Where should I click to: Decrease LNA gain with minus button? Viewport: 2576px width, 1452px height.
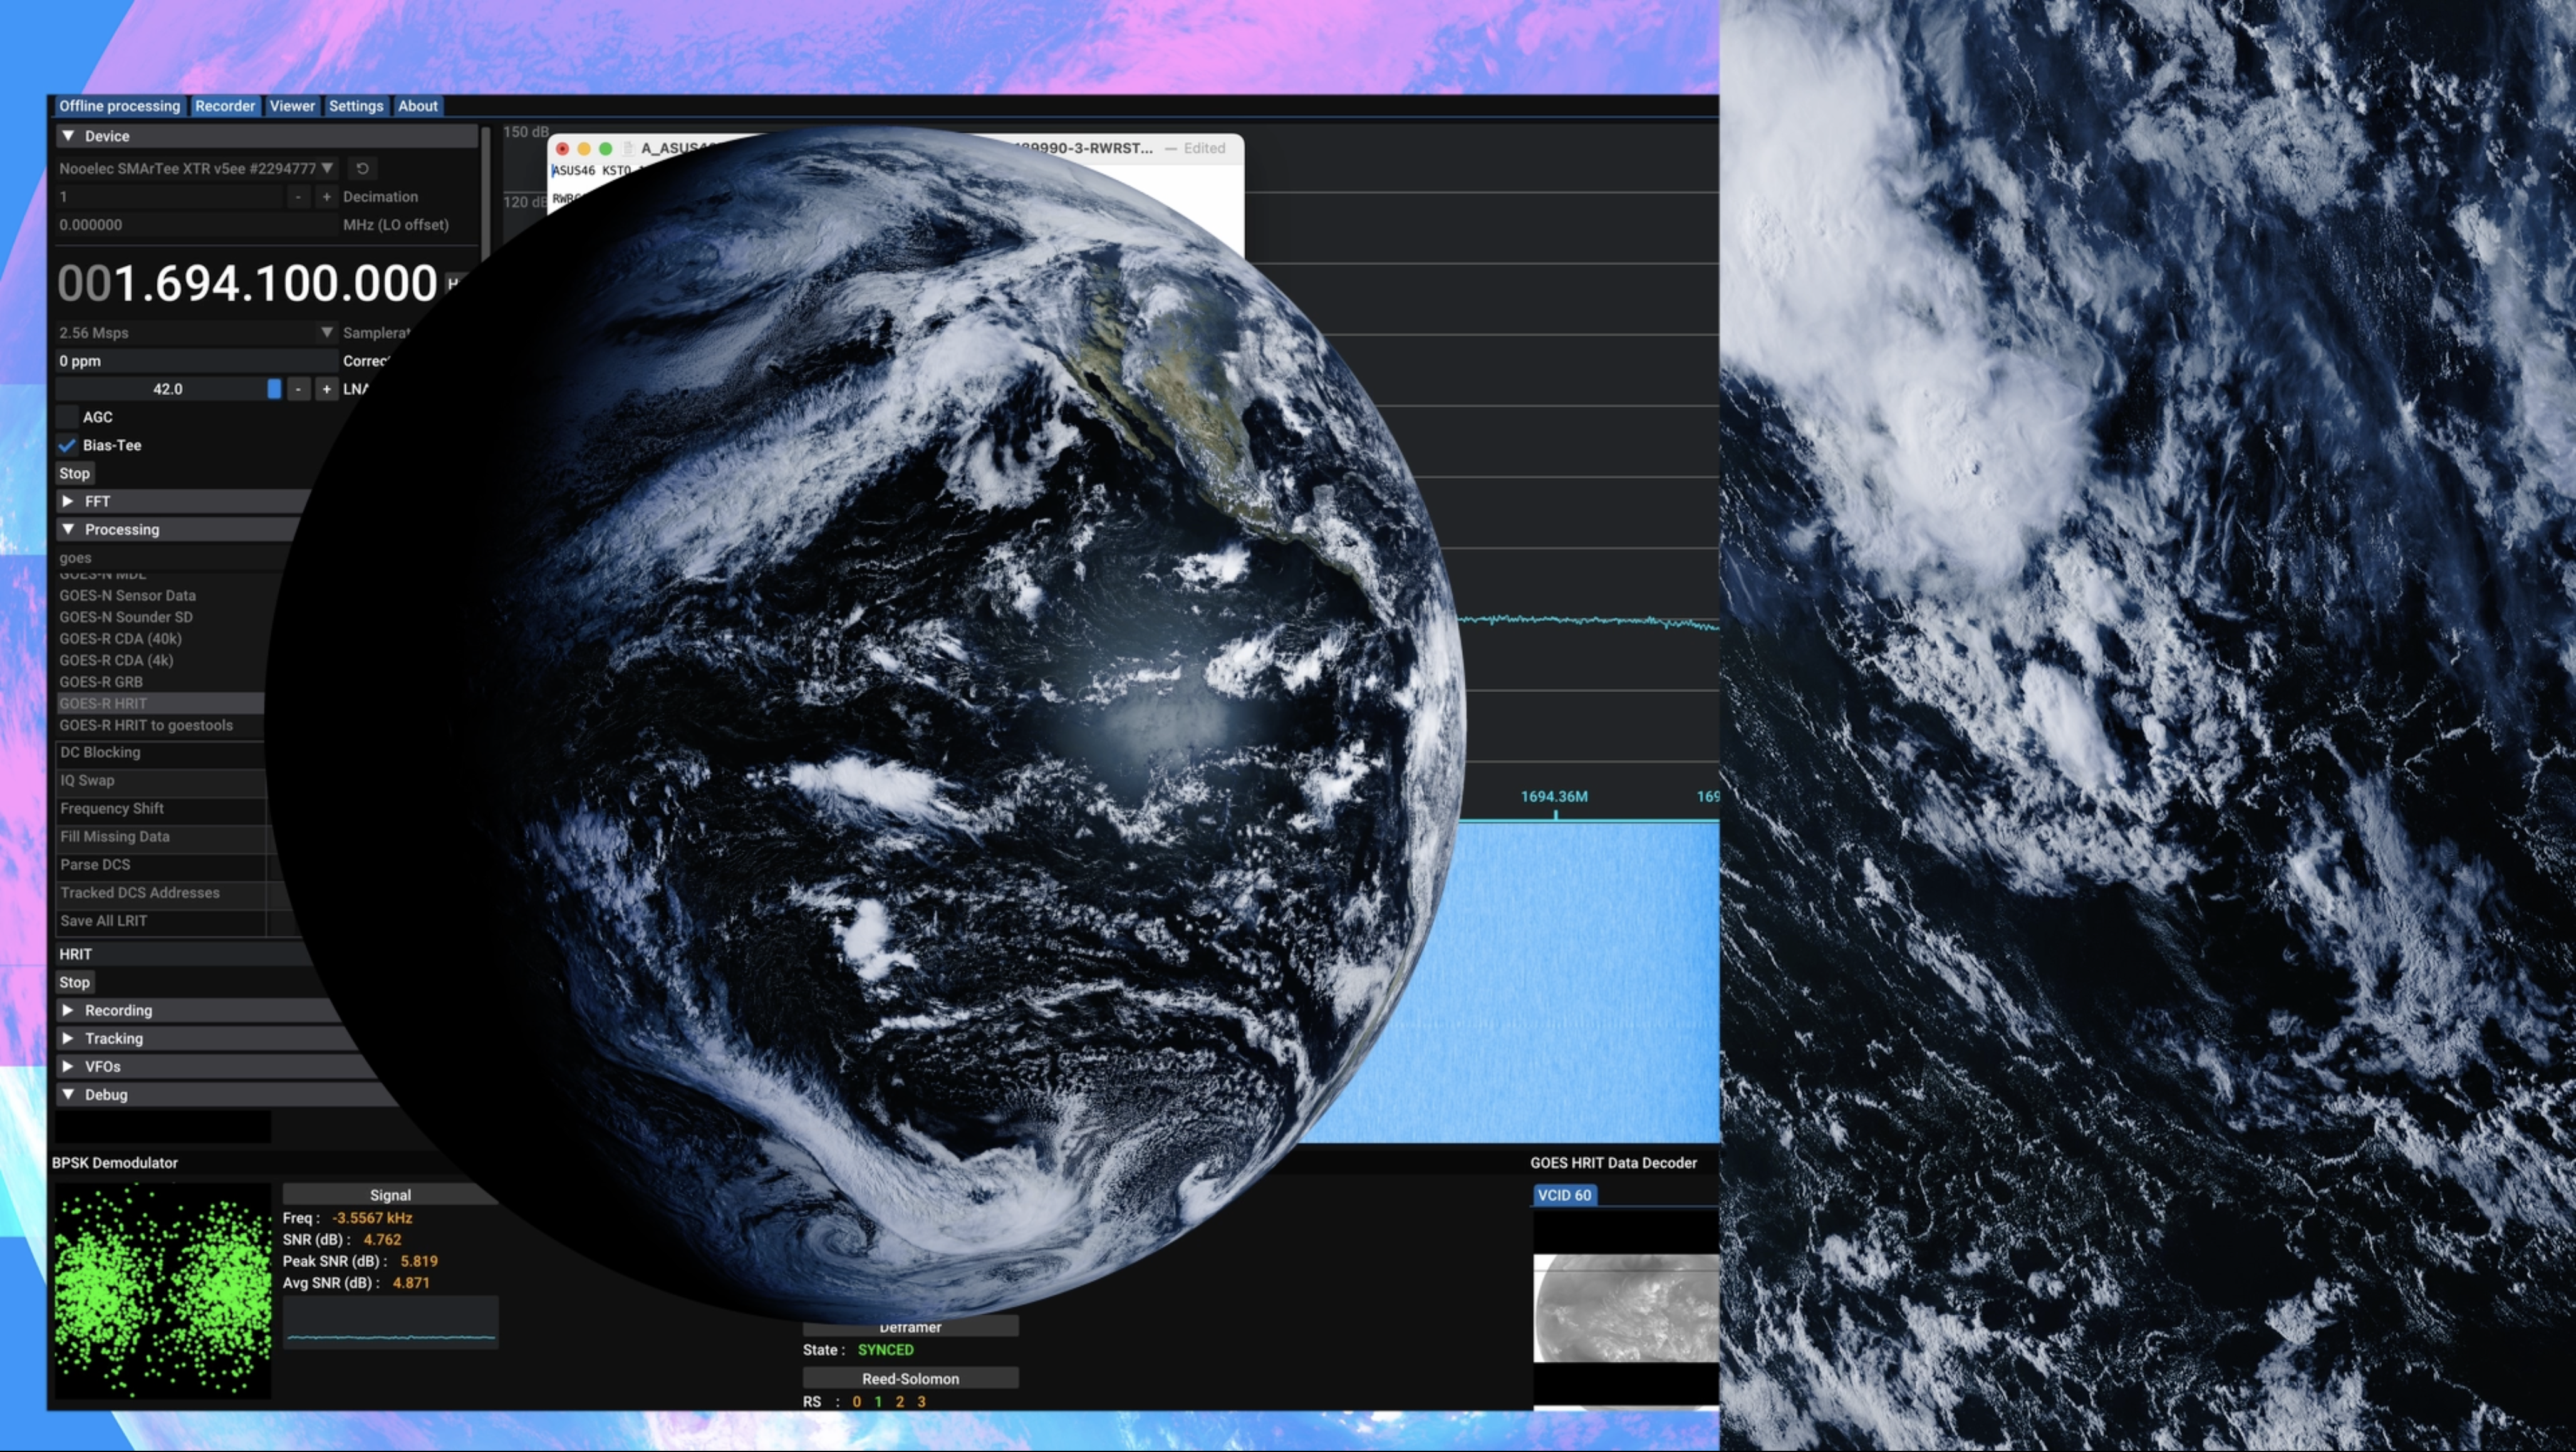click(x=298, y=389)
